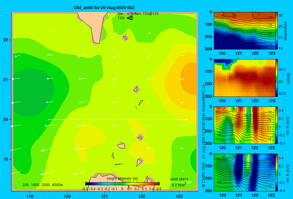Select the island near 121.85E 20.8N
The height and width of the screenshot is (199, 293).
coord(137,89)
